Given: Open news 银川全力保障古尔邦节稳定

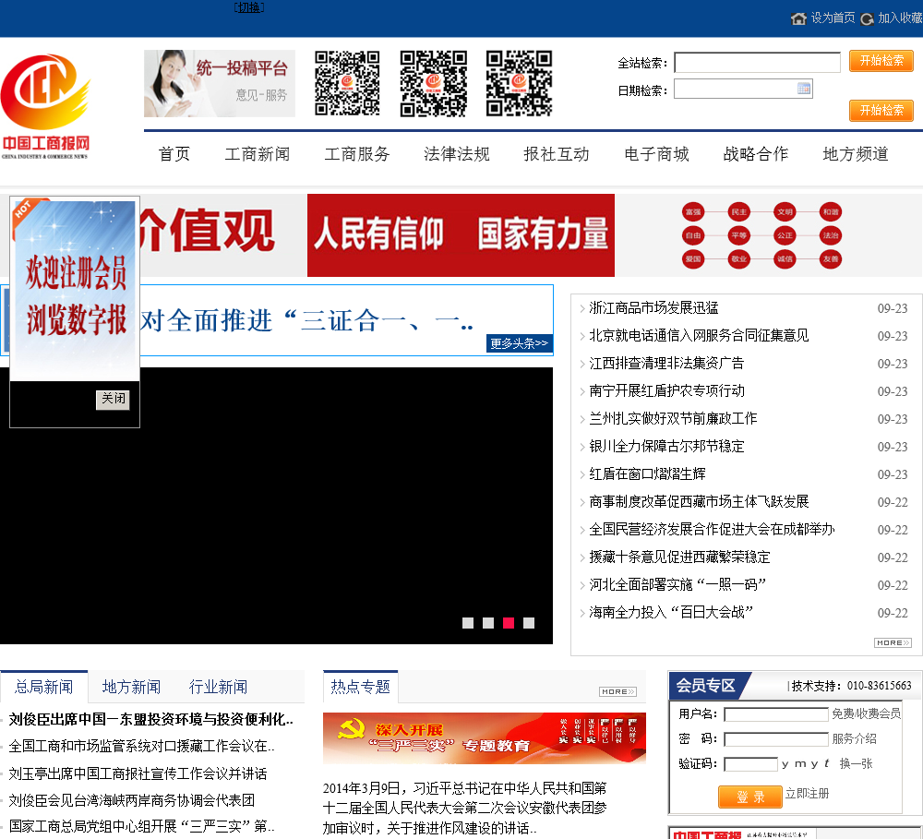Looking at the screenshot, I should tap(666, 447).
